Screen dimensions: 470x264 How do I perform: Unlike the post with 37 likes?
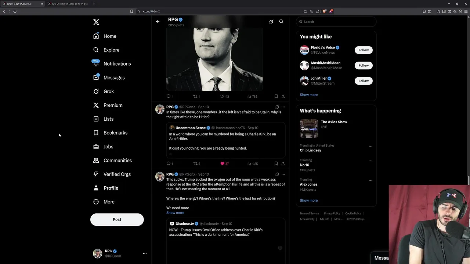click(224, 164)
